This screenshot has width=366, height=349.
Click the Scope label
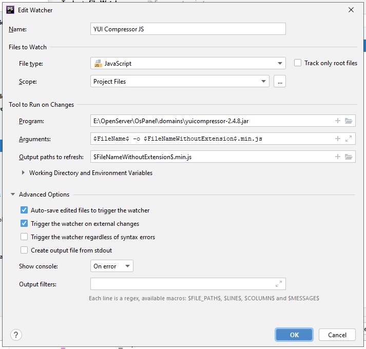28,82
